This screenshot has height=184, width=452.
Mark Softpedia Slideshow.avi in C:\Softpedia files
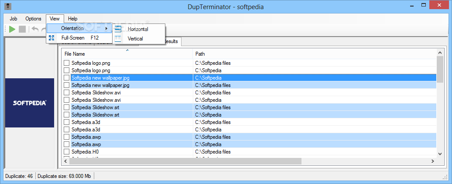(x=67, y=93)
